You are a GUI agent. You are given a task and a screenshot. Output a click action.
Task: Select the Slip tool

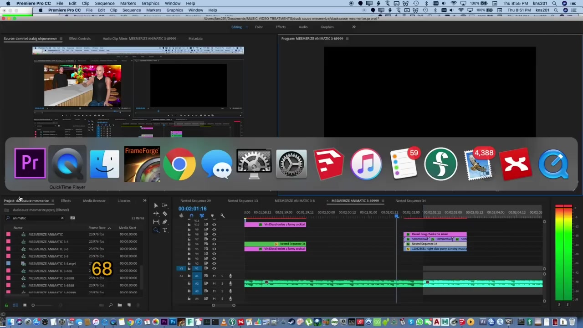coord(156,222)
